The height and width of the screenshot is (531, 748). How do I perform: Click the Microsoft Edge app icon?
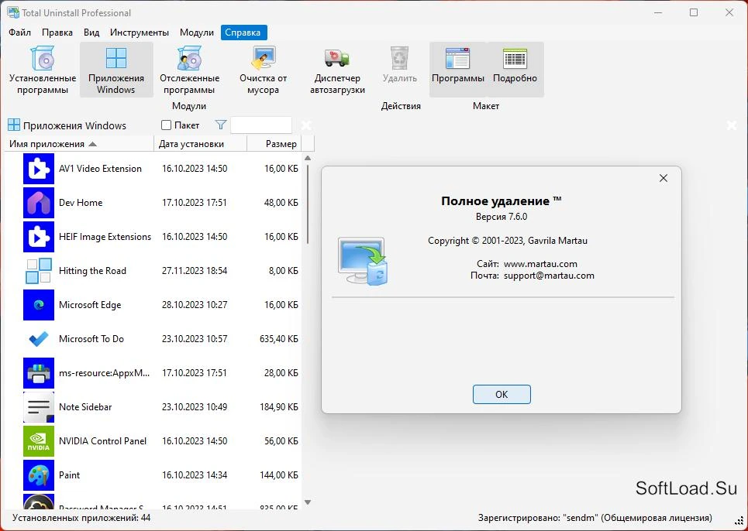pos(39,305)
